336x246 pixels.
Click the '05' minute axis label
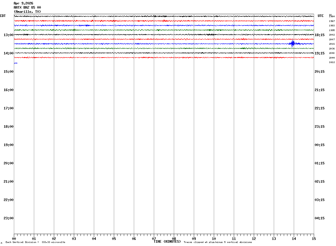(114, 239)
